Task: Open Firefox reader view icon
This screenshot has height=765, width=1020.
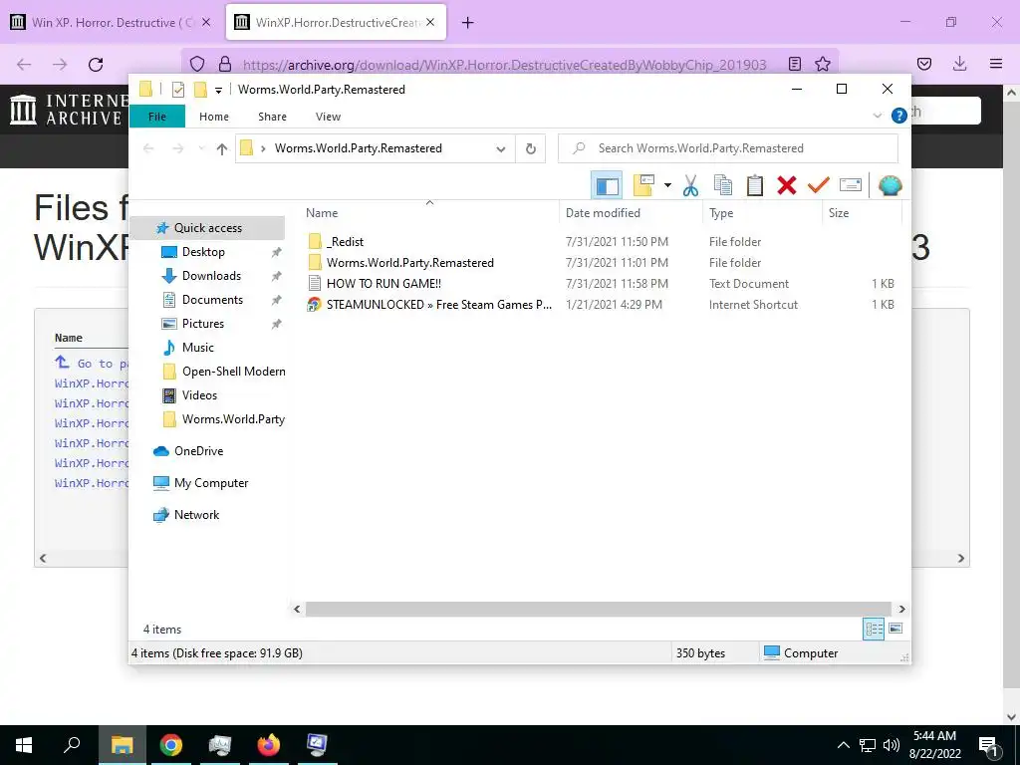Action: pos(794,64)
